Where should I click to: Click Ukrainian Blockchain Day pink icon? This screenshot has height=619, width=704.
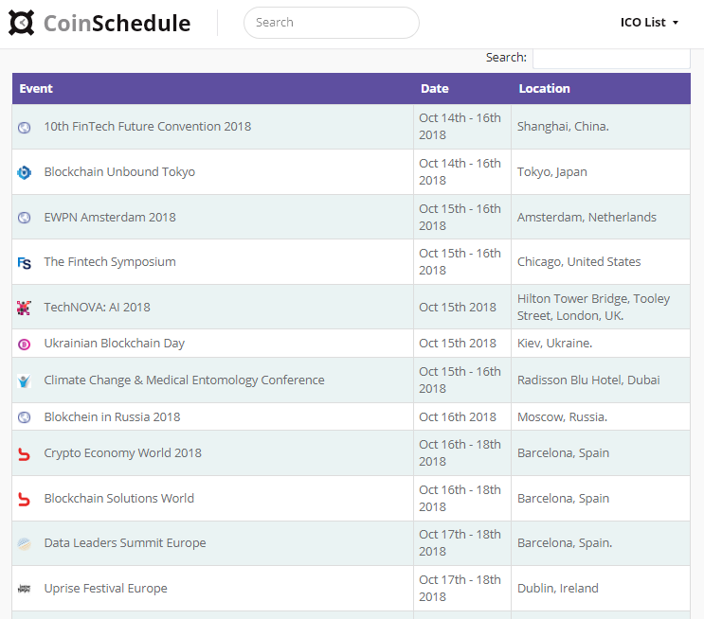pos(25,344)
